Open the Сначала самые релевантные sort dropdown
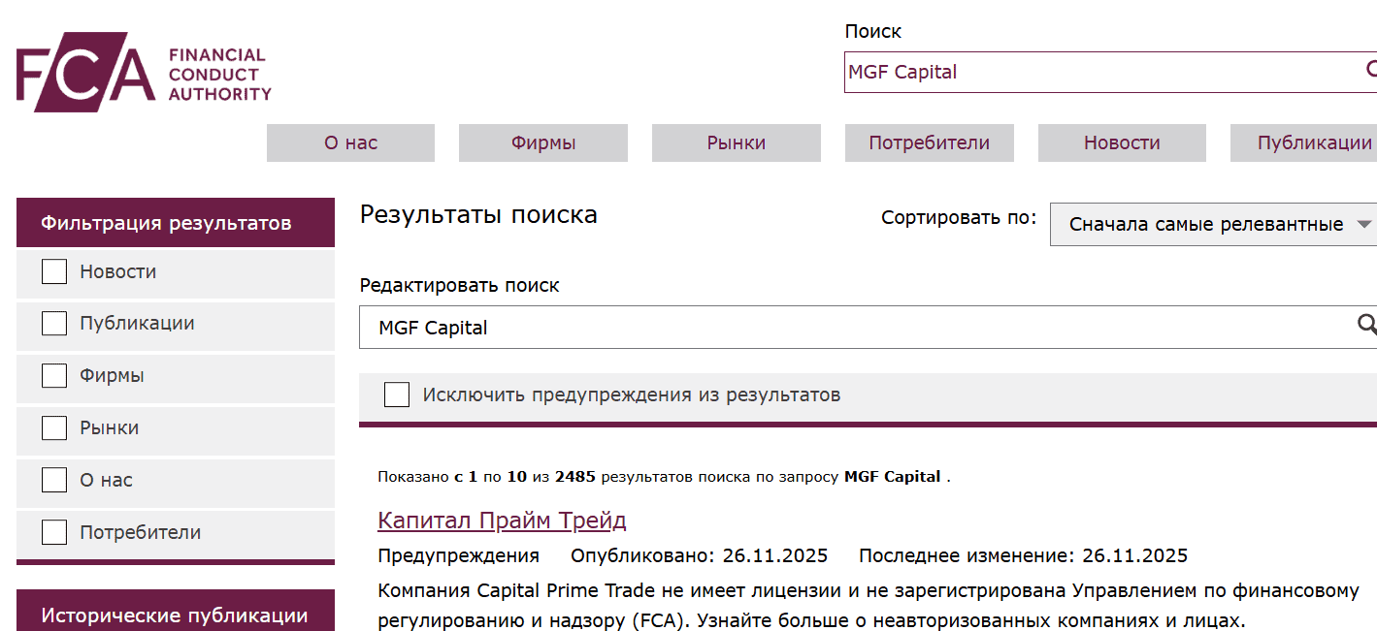Screen dimensions: 1377x631 click(x=1211, y=224)
